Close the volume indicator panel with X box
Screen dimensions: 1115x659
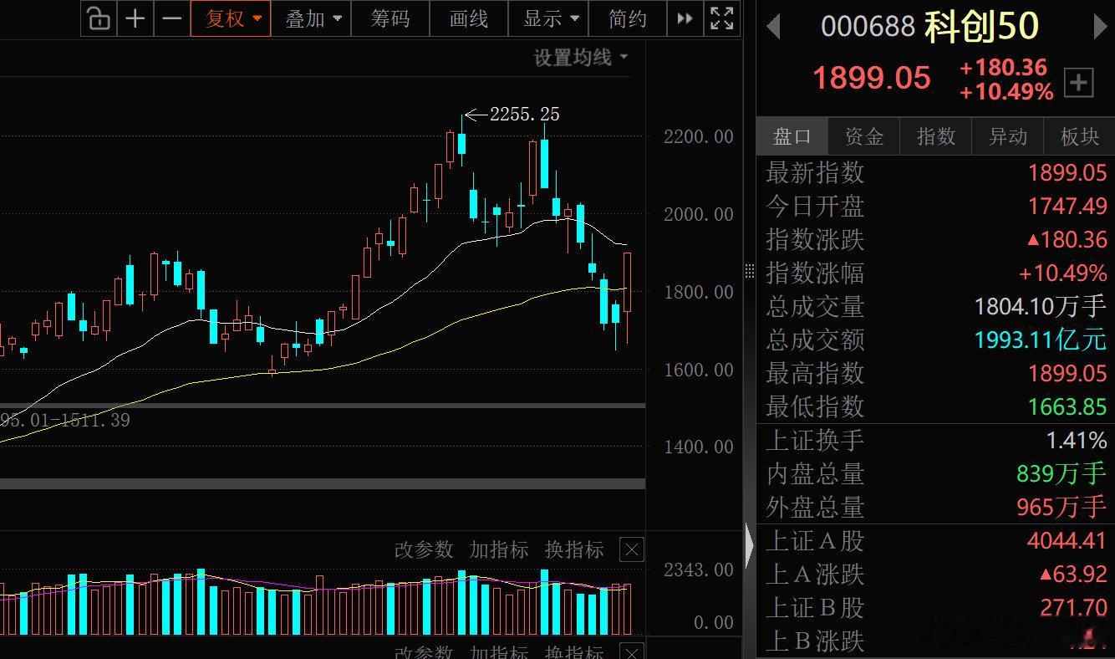tap(632, 549)
